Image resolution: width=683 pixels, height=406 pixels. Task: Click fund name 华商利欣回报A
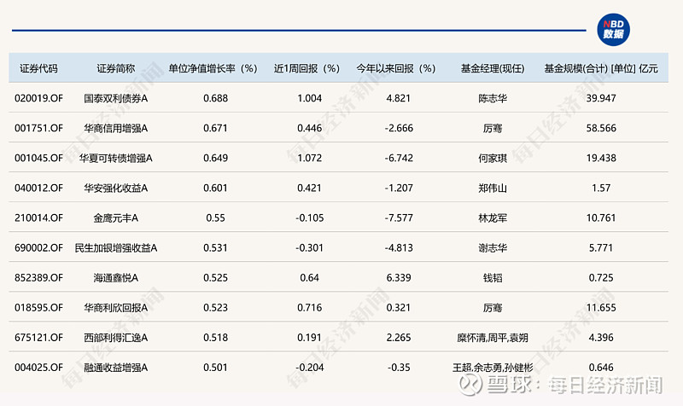116,308
